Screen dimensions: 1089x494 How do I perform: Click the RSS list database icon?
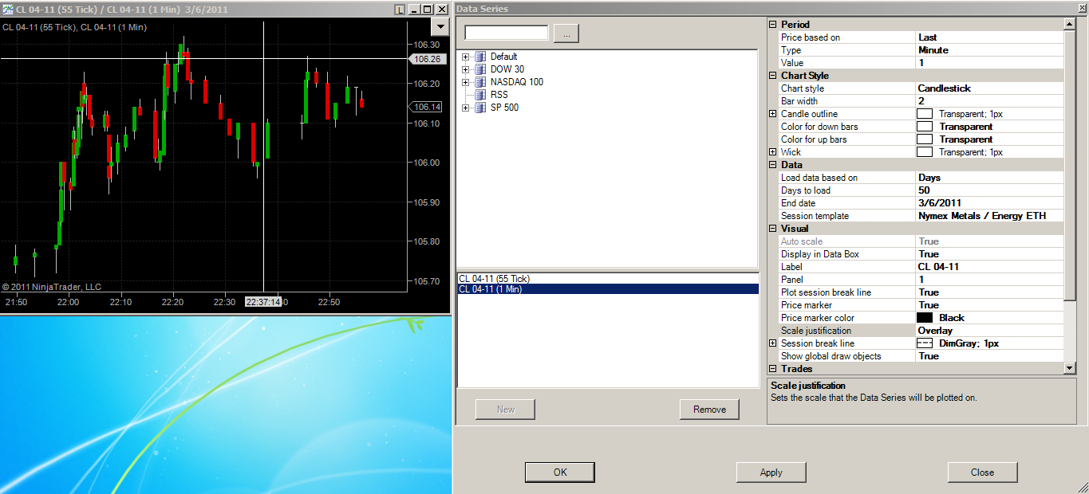point(479,95)
